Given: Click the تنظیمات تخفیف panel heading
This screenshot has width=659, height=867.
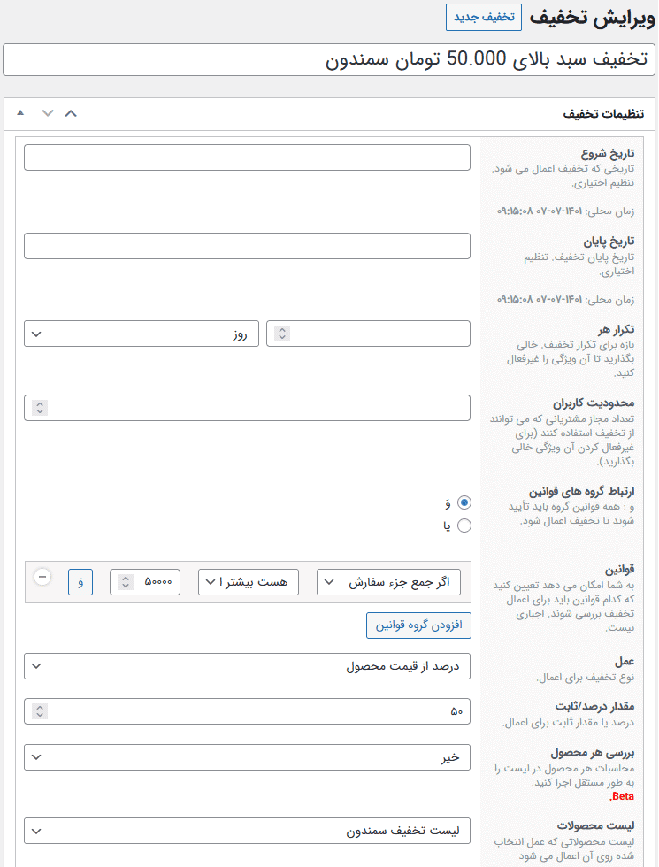Looking at the screenshot, I should pyautogui.click(x=603, y=114).
